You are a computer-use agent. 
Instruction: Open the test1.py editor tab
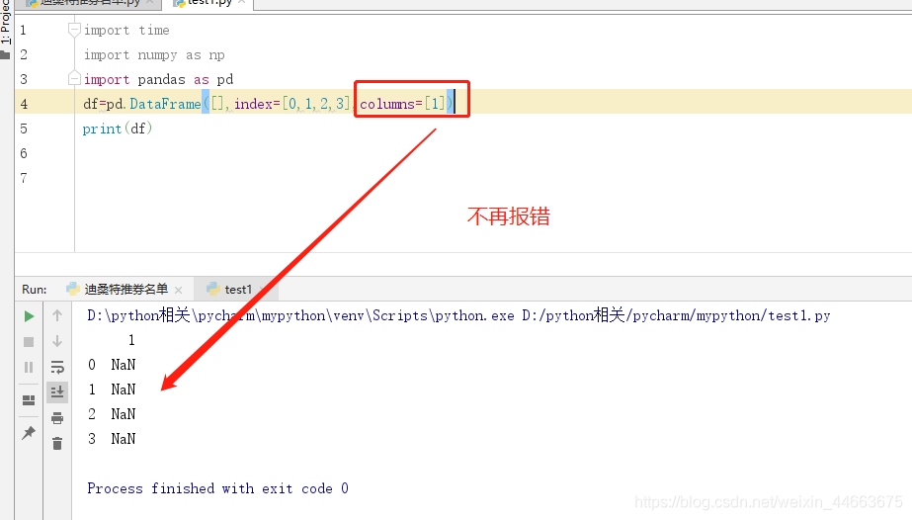click(x=209, y=3)
